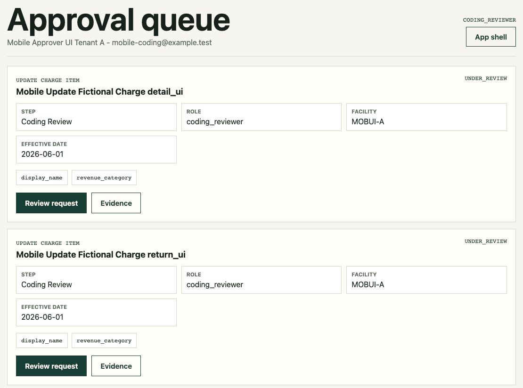Click the Effective Date field in detail_ui card
523x388 pixels.
[96, 149]
